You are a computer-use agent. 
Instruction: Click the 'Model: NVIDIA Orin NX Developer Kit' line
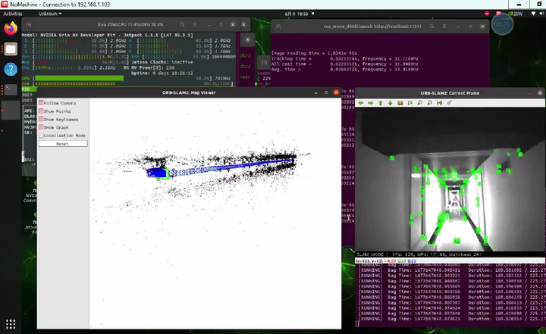[107, 35]
